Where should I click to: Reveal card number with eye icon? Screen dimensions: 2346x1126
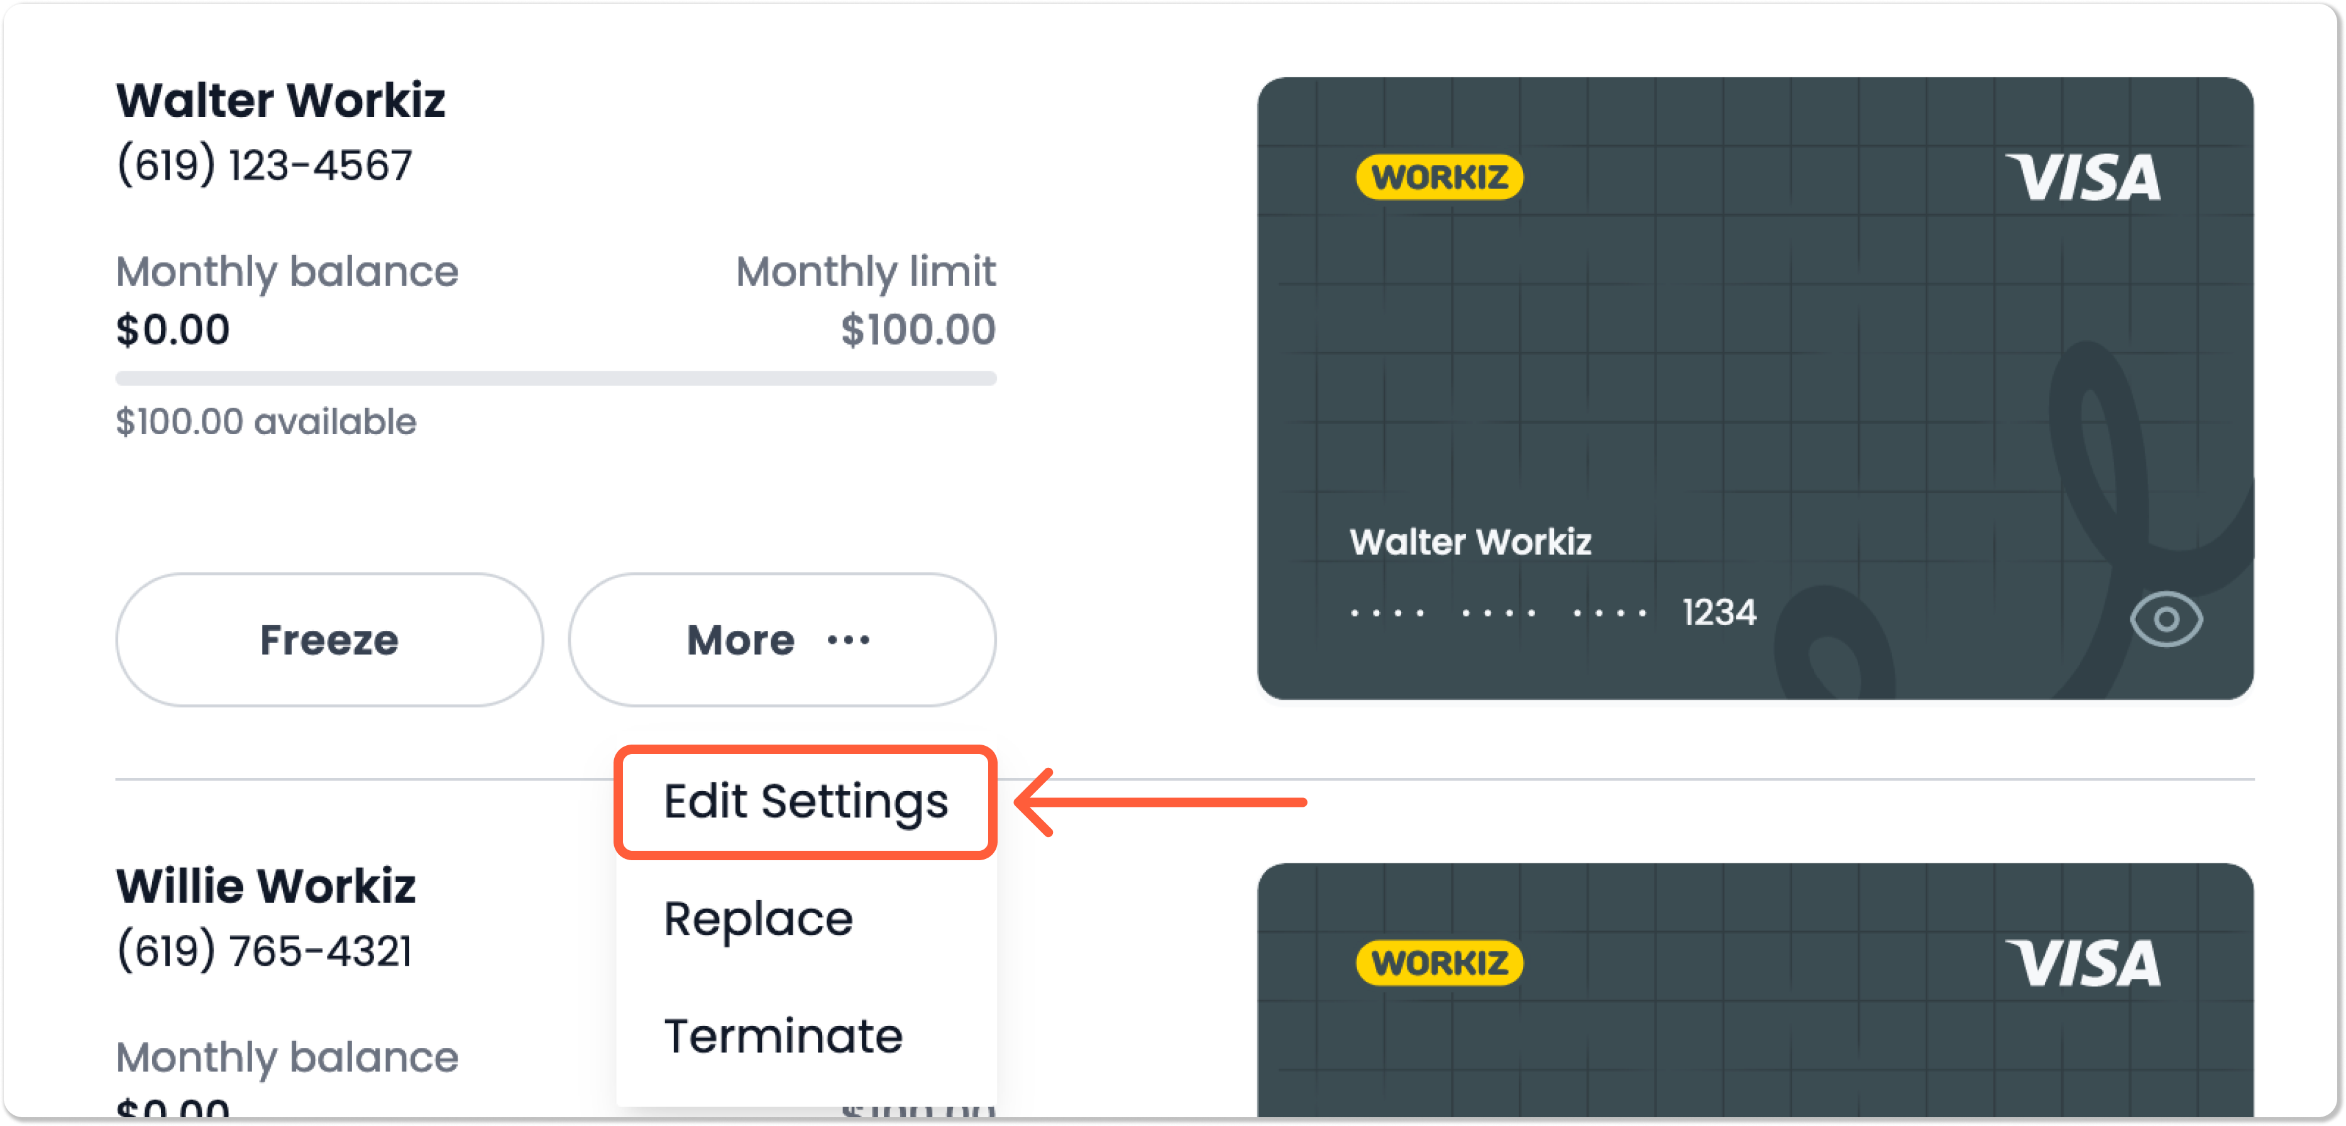coord(2166,620)
